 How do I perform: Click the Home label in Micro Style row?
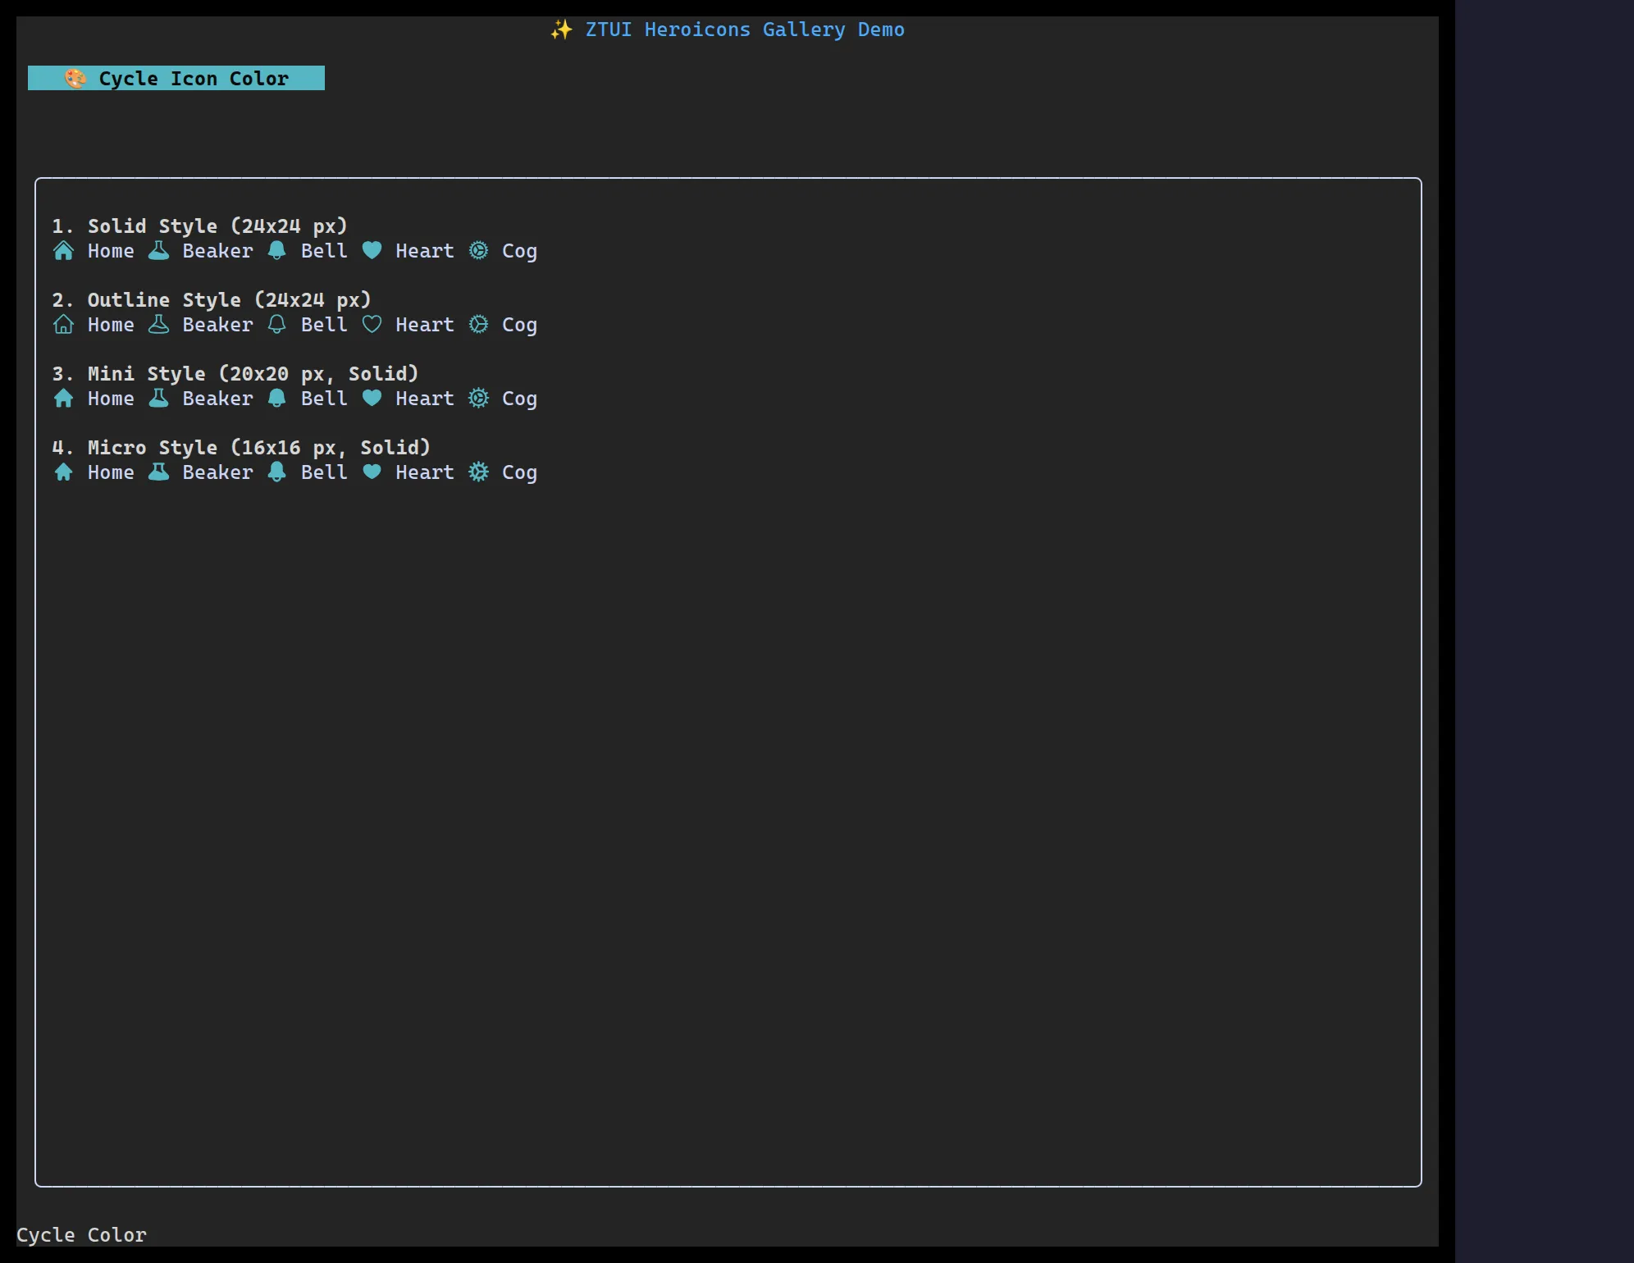111,472
